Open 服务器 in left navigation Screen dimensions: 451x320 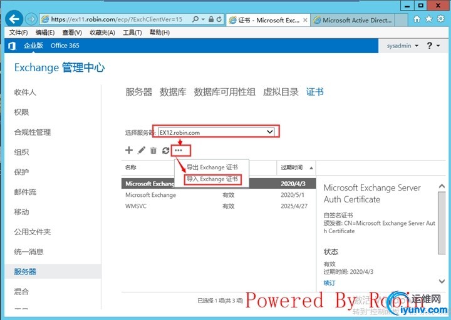point(53,271)
